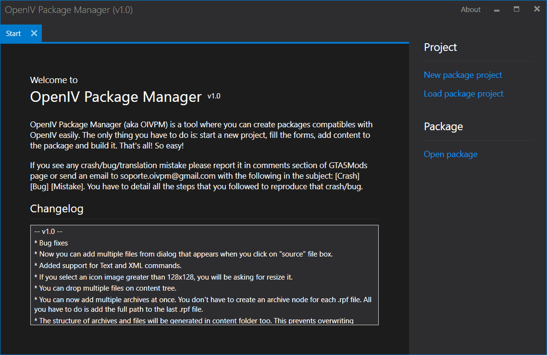547x355 pixels.
Task: Click the Changelog heading
Action: [57, 208]
